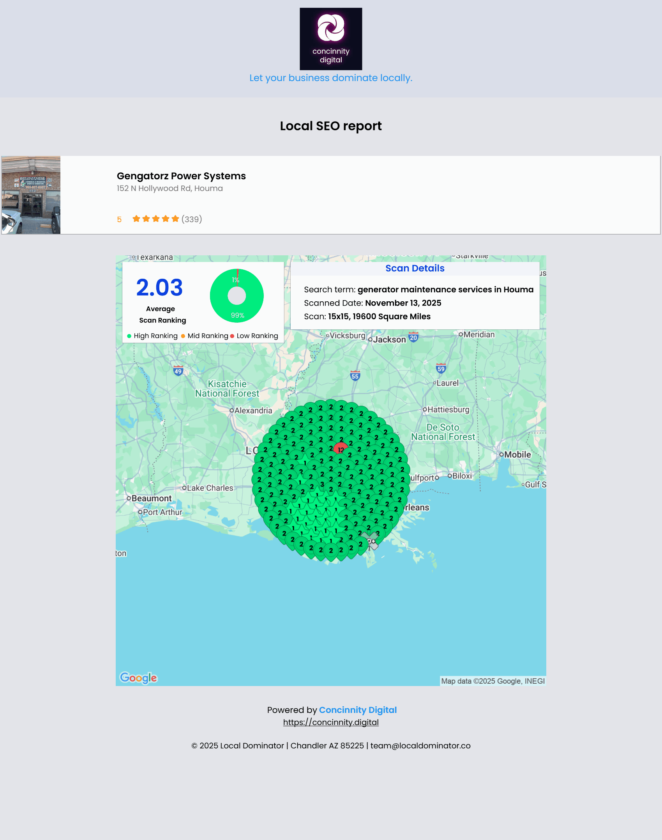Click the Interstate 20 shield near Jackson
The height and width of the screenshot is (840, 662).
pyautogui.click(x=413, y=337)
